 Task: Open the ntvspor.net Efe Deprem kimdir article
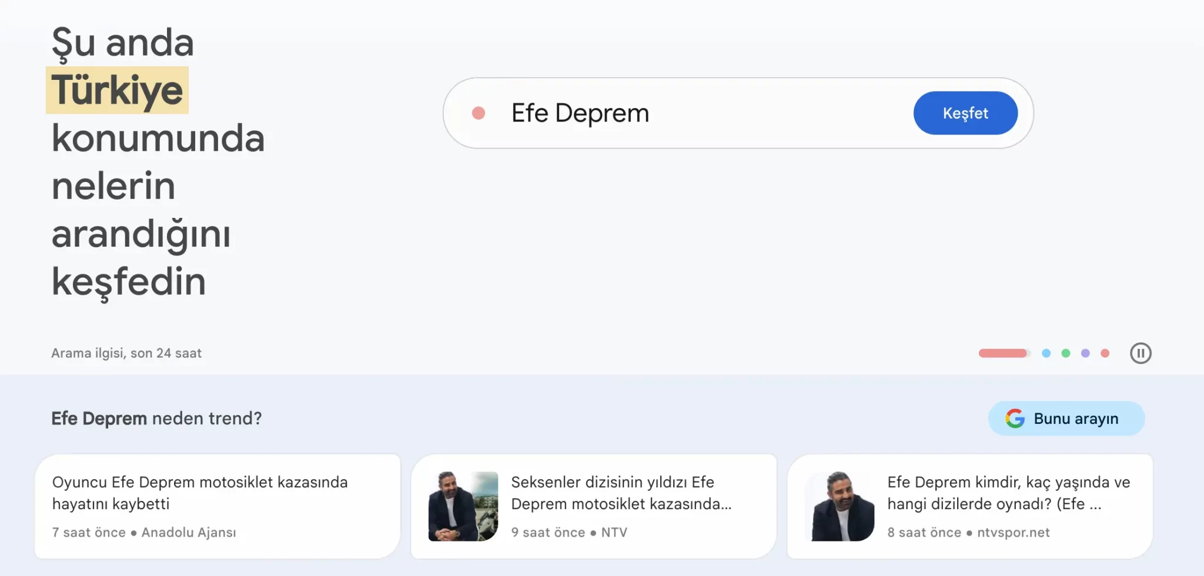970,506
